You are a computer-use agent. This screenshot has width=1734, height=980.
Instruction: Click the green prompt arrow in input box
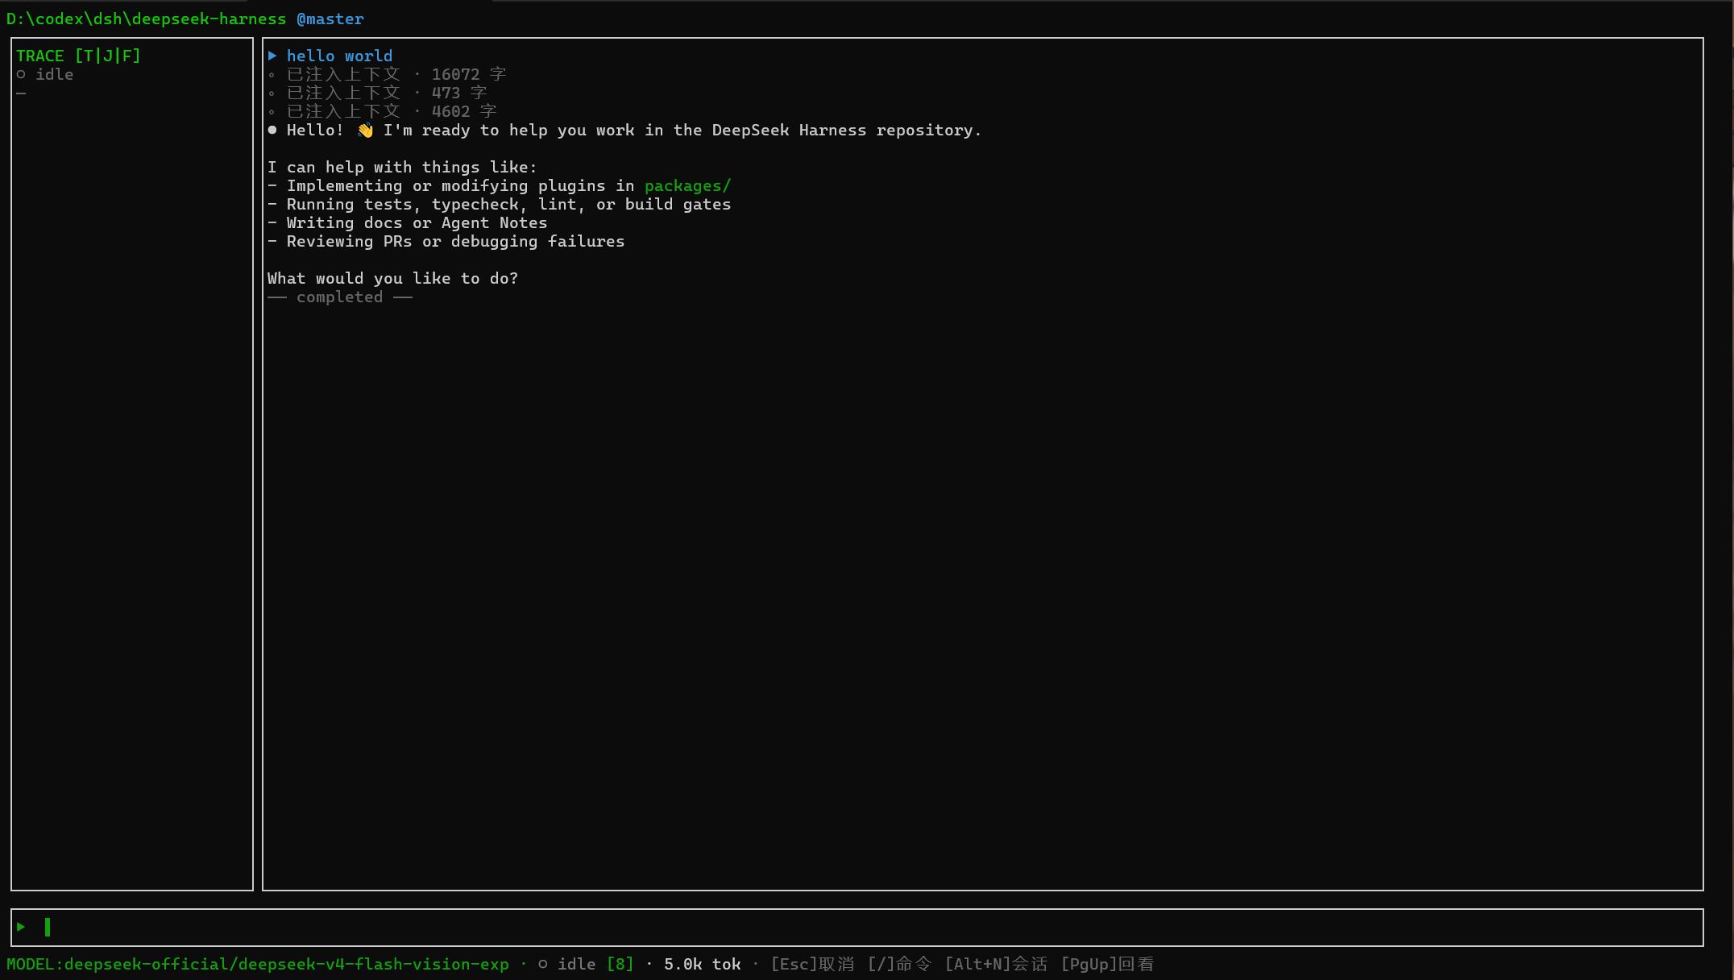point(21,927)
